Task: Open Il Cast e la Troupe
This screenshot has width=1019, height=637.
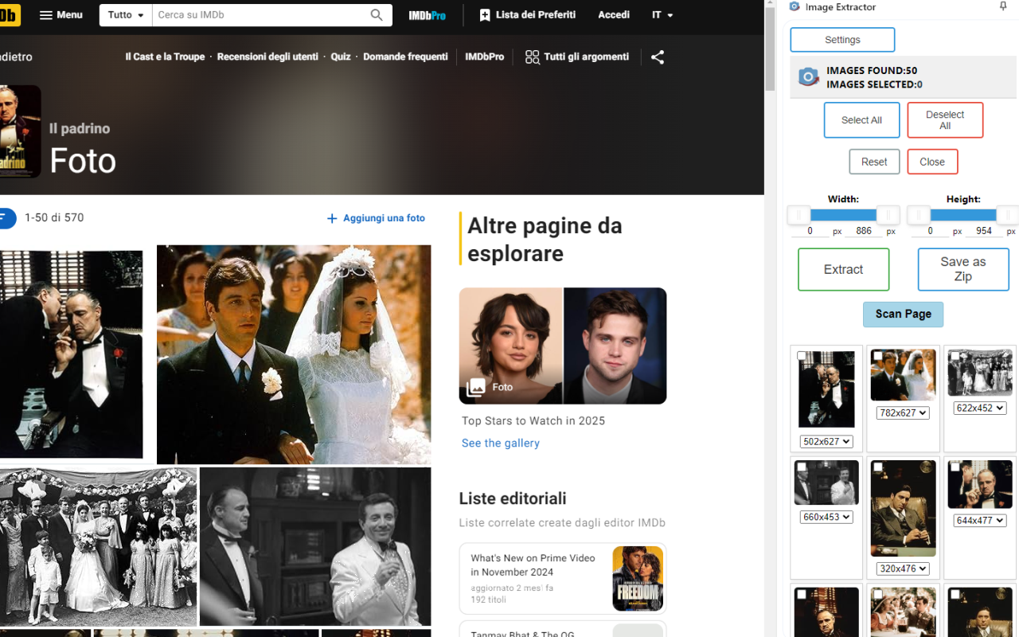Action: (165, 57)
